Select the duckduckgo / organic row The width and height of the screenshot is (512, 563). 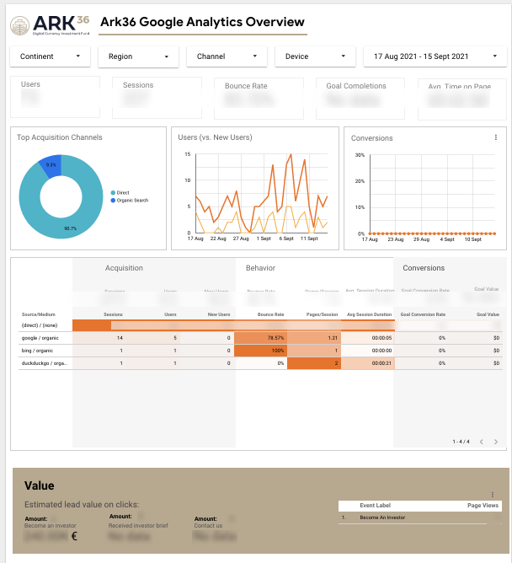pyautogui.click(x=260, y=363)
